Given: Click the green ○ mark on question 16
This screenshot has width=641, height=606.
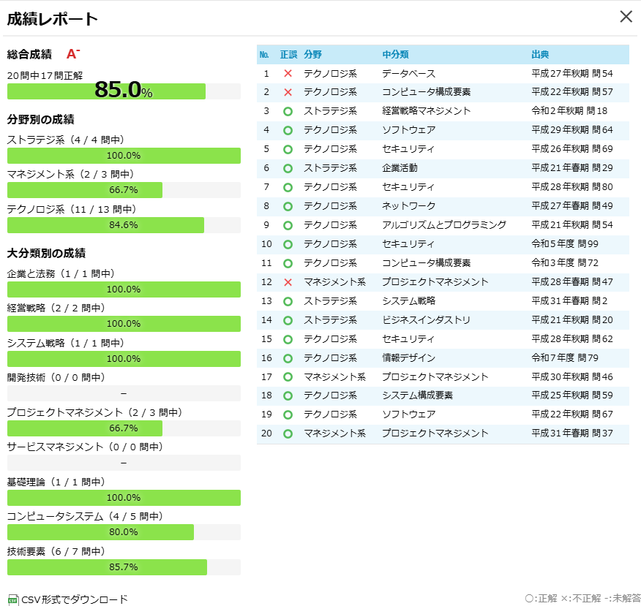Looking at the screenshot, I should tap(289, 357).
